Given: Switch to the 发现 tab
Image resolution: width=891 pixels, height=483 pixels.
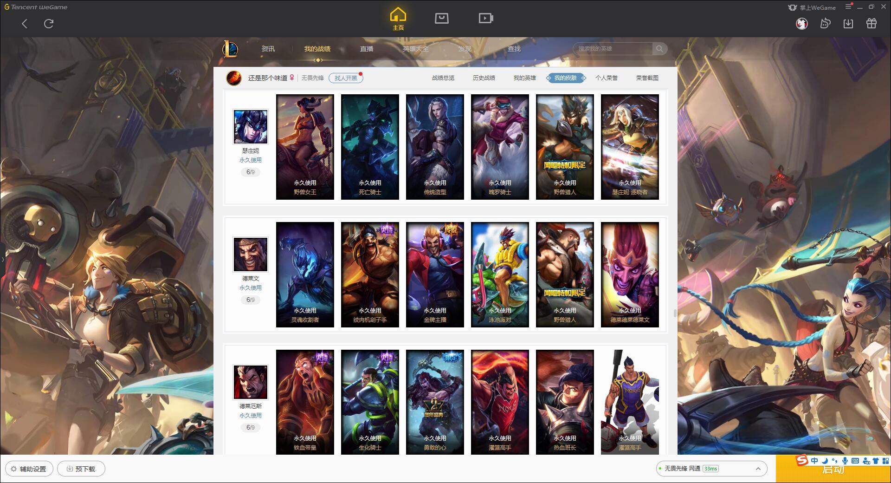Looking at the screenshot, I should pyautogui.click(x=465, y=49).
